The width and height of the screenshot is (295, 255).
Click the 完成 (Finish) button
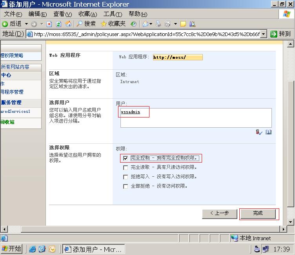258,213
